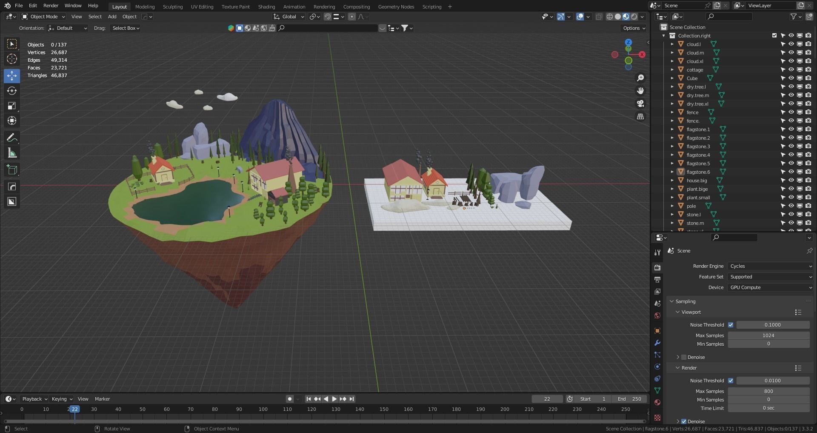Open Global orientation dropdown
This screenshot has width=817, height=433.
pos(289,17)
